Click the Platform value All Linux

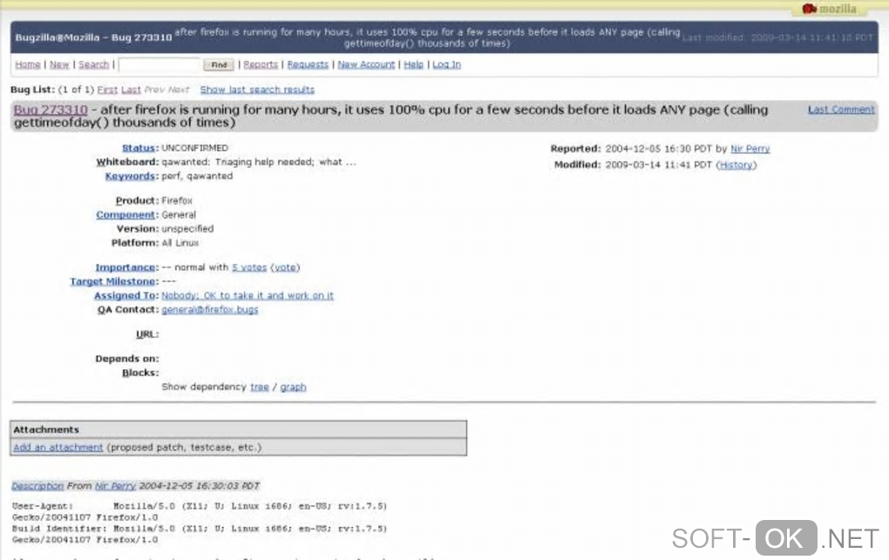tap(180, 243)
